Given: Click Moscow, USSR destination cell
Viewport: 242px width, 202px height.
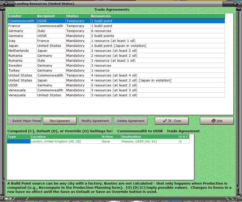Looking at the screenshot, I should point(150,141).
